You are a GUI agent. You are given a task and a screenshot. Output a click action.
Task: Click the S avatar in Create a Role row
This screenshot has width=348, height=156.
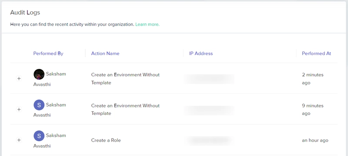[39, 136]
